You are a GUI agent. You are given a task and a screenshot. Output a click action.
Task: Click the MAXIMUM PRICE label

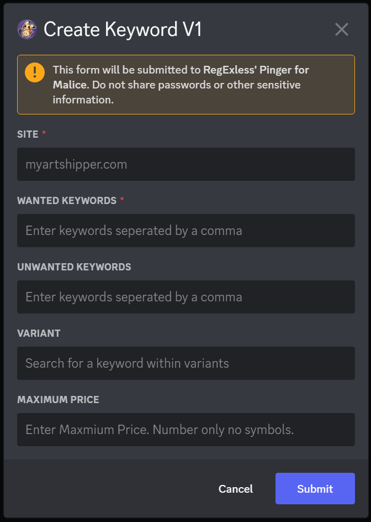[x=58, y=400]
